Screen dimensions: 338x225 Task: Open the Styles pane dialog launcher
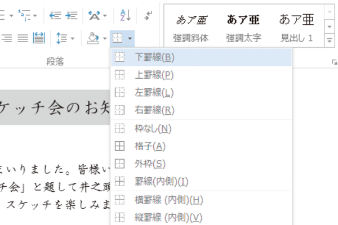tap(335, 62)
